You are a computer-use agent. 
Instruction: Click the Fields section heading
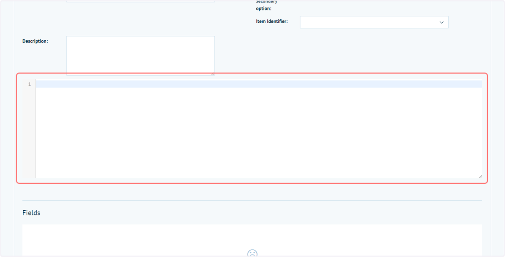pyautogui.click(x=31, y=213)
